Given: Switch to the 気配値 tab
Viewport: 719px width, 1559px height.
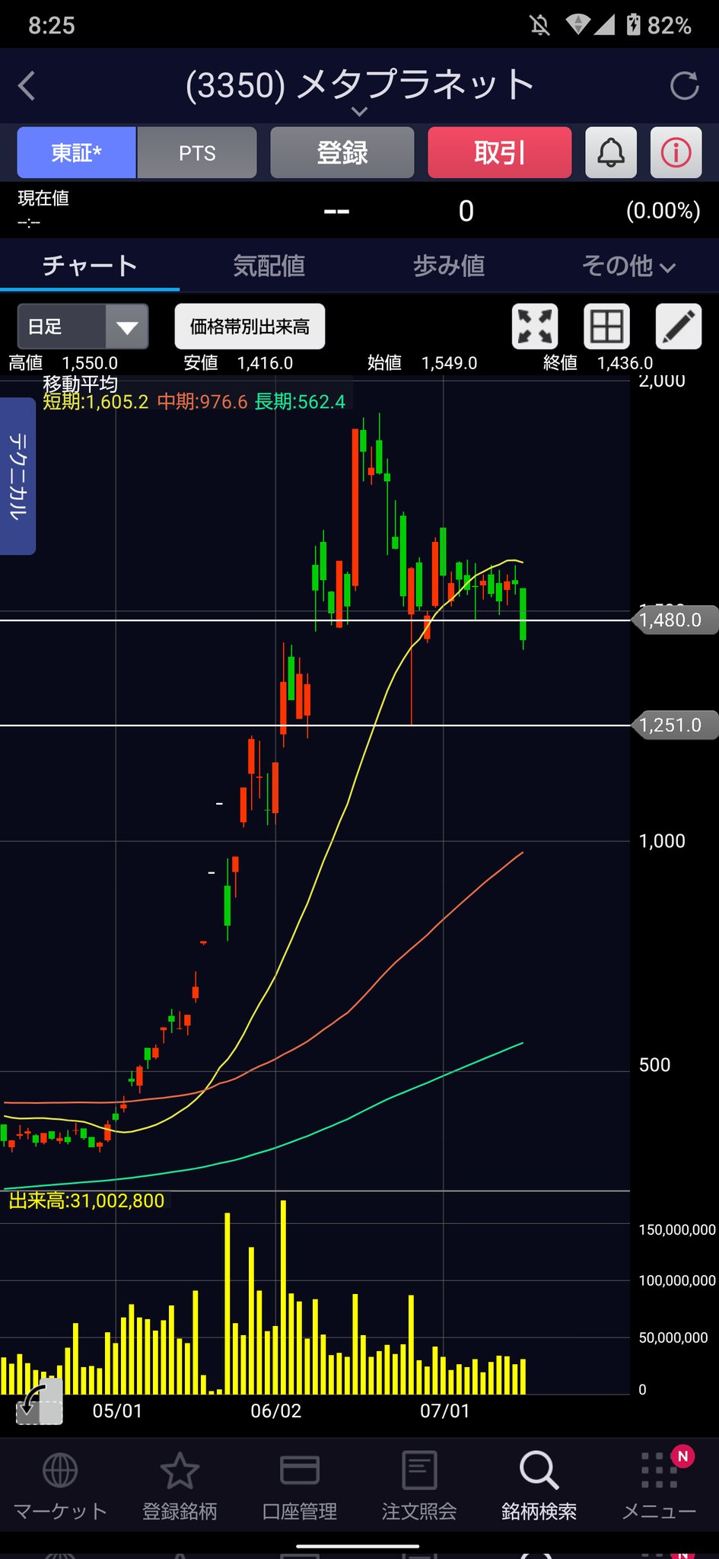Looking at the screenshot, I should pos(269,266).
